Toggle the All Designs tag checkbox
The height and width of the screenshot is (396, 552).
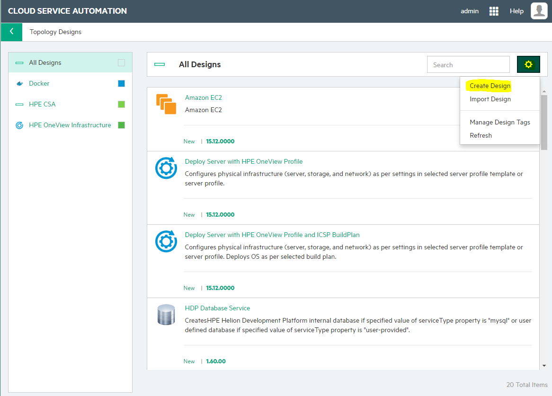tap(122, 62)
